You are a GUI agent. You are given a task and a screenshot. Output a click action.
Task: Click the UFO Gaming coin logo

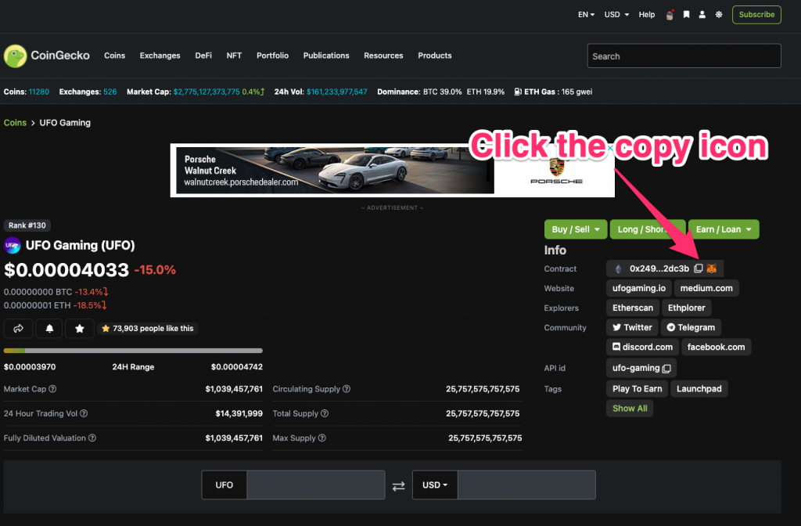click(x=13, y=245)
